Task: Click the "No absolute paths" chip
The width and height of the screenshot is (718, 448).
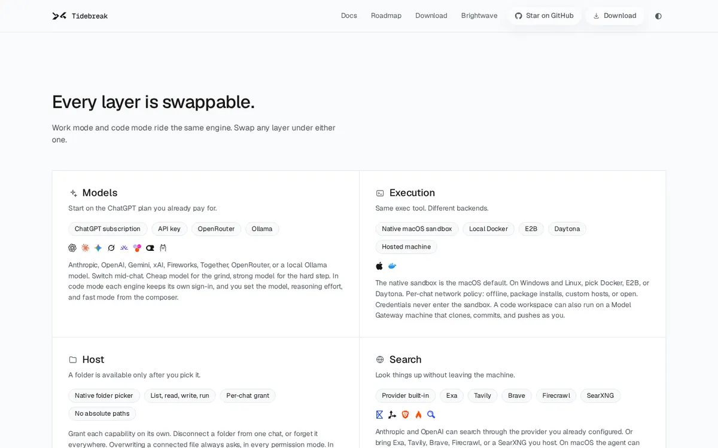Action: (x=102, y=413)
